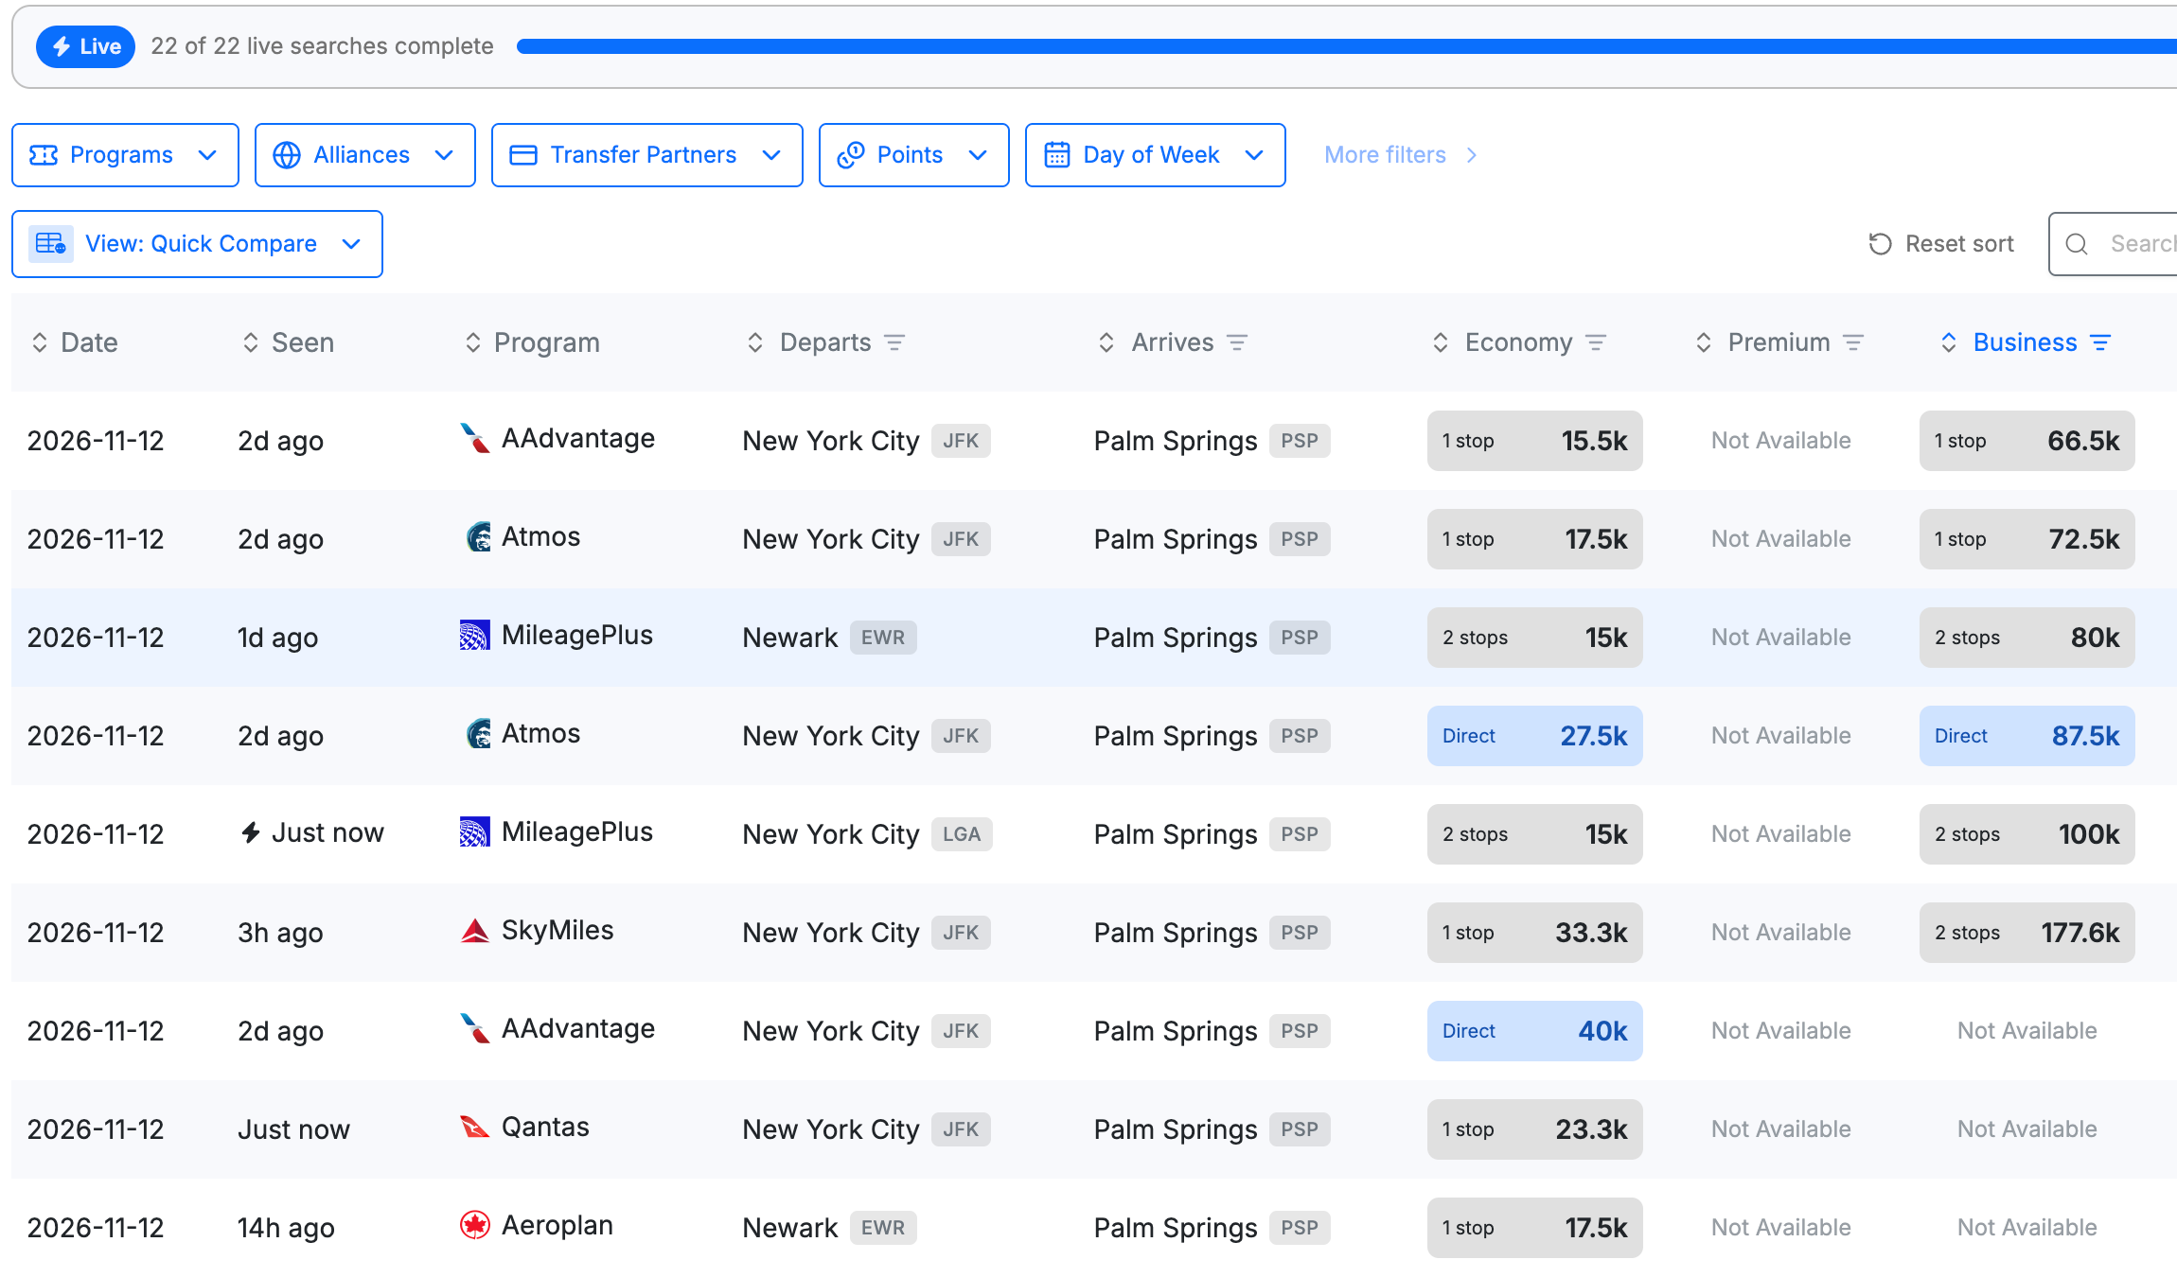Open filter icon next to Economy
This screenshot has width=2177, height=1277.
(x=1596, y=342)
